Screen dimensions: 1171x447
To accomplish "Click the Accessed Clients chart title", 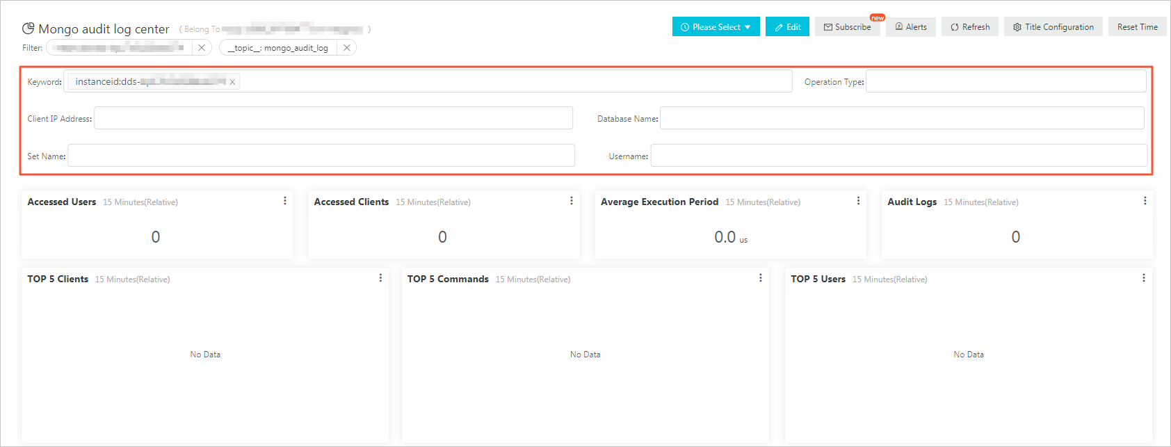I will (x=351, y=202).
